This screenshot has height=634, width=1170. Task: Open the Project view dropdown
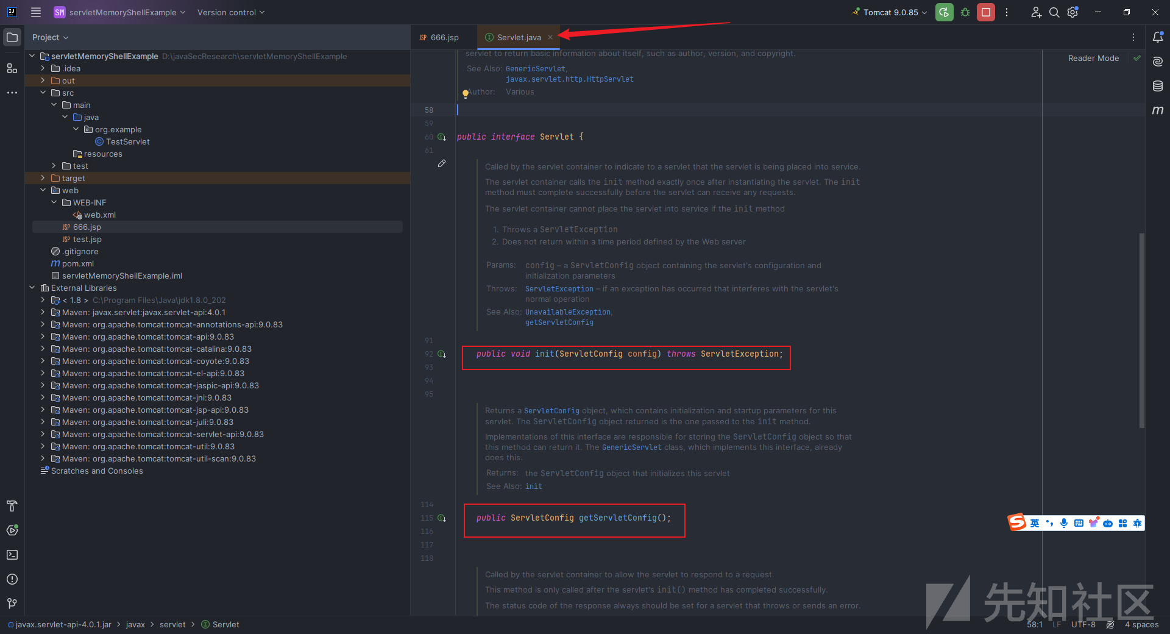pyautogui.click(x=50, y=37)
